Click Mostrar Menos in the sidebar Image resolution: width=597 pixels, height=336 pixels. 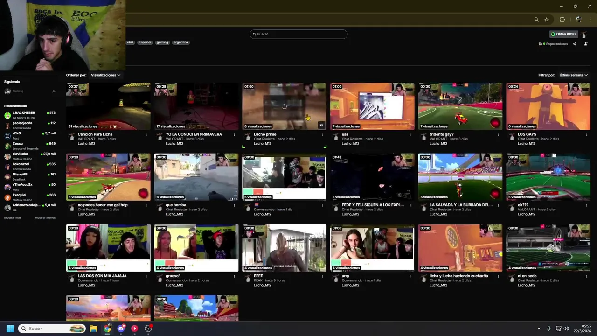(45, 218)
